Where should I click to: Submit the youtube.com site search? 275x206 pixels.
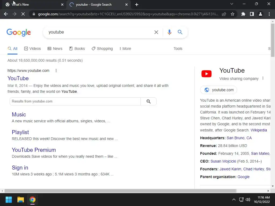pos(148,101)
